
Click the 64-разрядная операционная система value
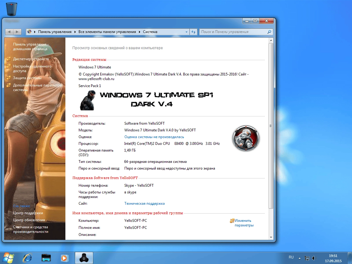[x=155, y=162]
